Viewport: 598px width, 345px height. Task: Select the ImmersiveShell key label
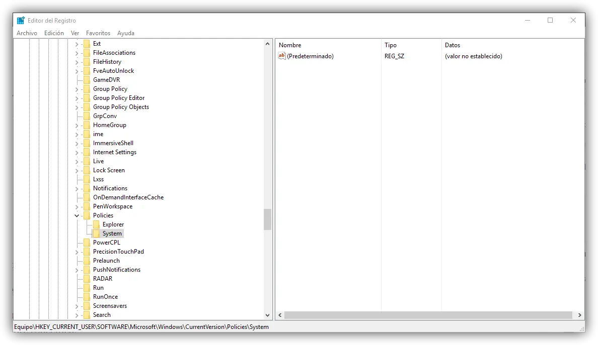click(113, 144)
